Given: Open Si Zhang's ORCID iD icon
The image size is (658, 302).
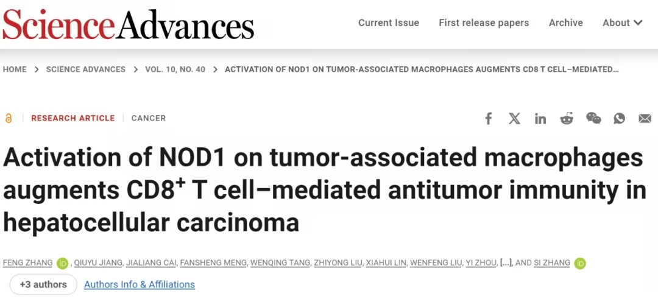Looking at the screenshot, I should click(580, 263).
